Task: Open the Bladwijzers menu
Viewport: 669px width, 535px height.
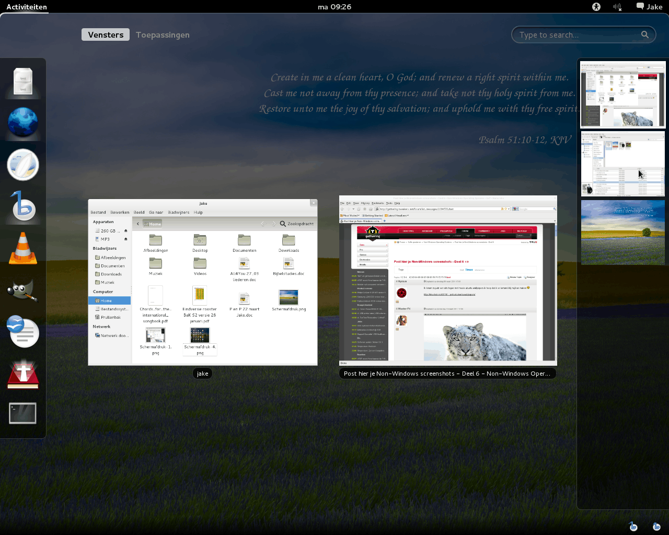Action: click(x=179, y=212)
